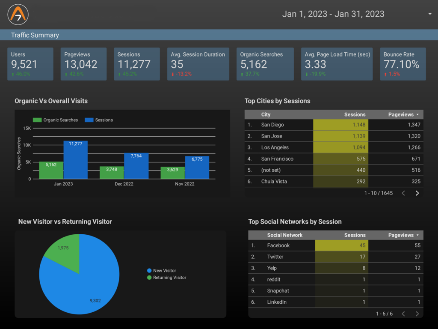
Task: Click Social Network column header
Action: tap(284, 235)
